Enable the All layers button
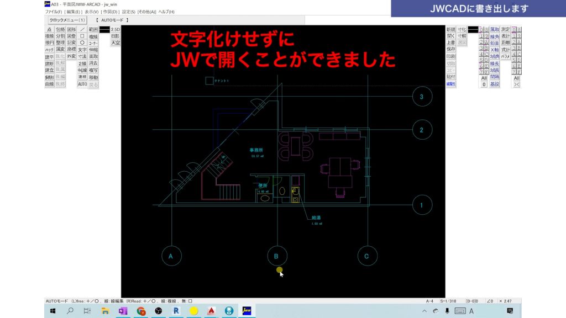The height and width of the screenshot is (318, 566). point(516,77)
